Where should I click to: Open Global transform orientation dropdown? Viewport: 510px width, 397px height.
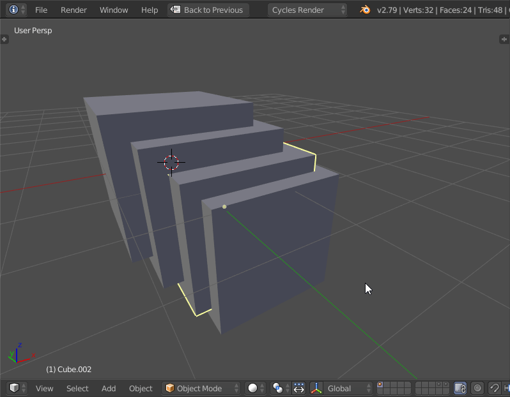coord(348,388)
